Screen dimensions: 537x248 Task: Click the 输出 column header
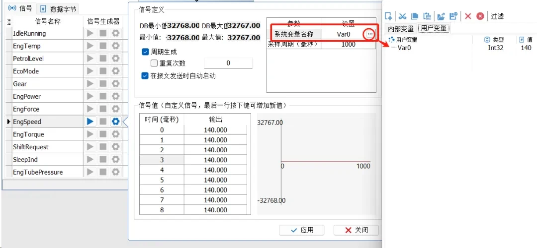point(215,120)
